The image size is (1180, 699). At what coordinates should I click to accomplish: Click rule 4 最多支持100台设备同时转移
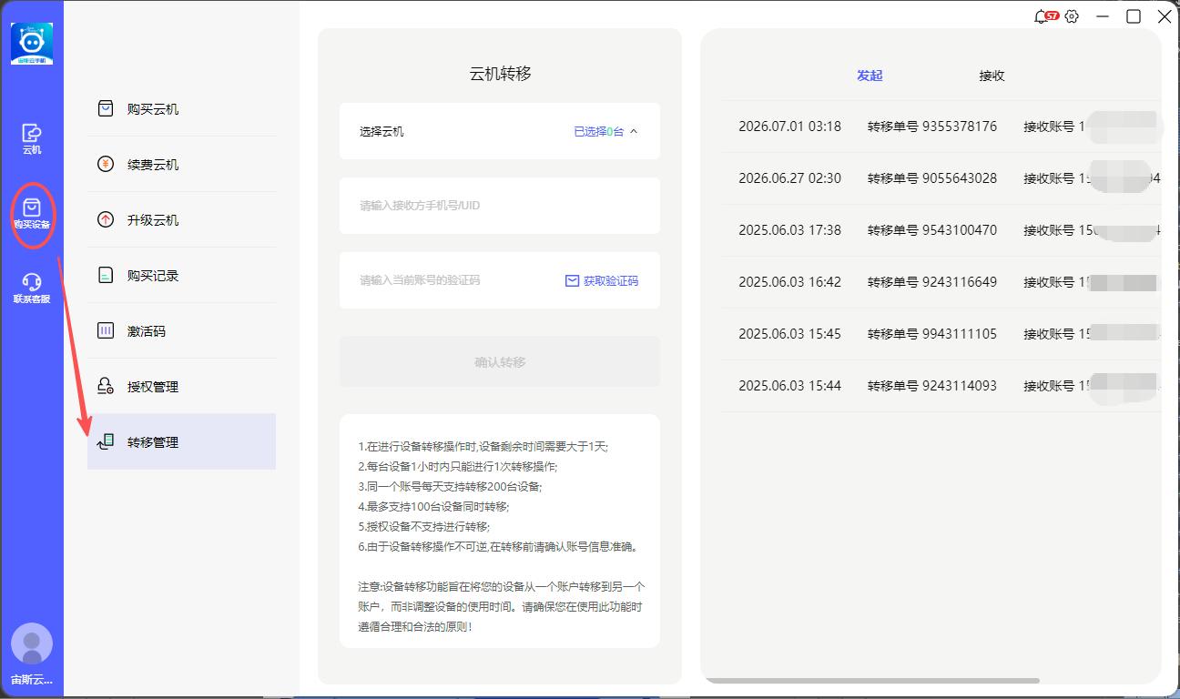tap(434, 507)
